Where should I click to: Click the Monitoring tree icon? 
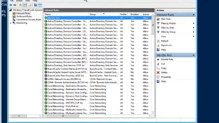(14, 23)
